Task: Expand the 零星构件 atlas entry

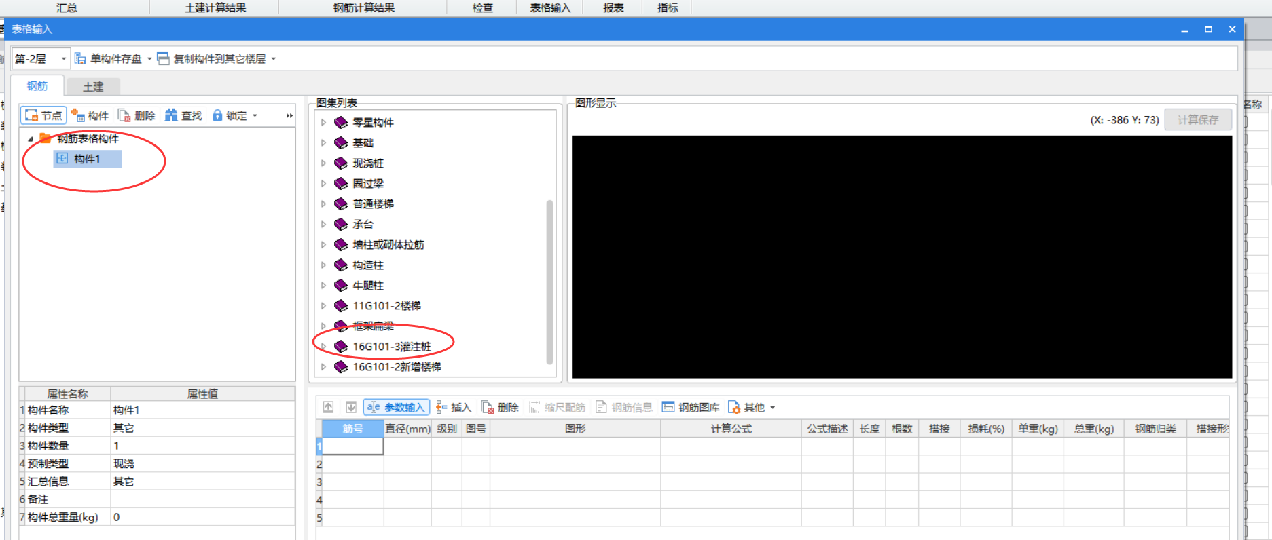Action: (x=323, y=123)
